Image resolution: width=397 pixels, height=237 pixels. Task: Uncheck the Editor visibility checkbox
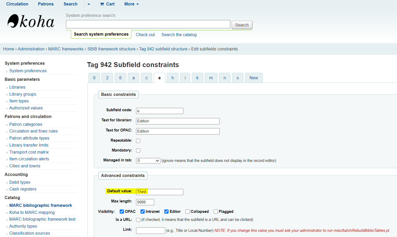pos(166,212)
